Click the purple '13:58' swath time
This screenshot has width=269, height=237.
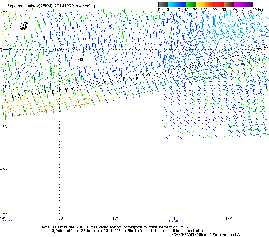[x=173, y=221]
